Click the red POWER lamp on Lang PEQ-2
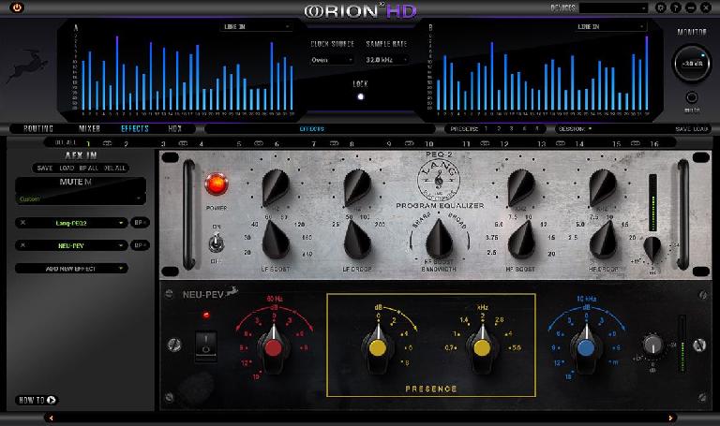Screen dimensions: 720x426 pos(217,184)
